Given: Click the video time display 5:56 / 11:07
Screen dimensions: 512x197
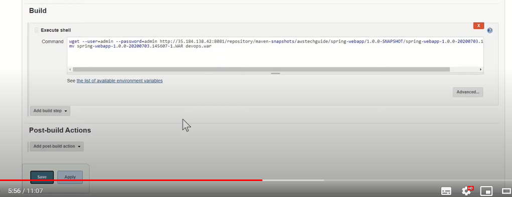Looking at the screenshot, I should [x=26, y=191].
